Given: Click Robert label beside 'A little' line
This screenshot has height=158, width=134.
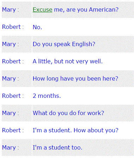Looking at the screenshot, I should (x=13, y=61).
